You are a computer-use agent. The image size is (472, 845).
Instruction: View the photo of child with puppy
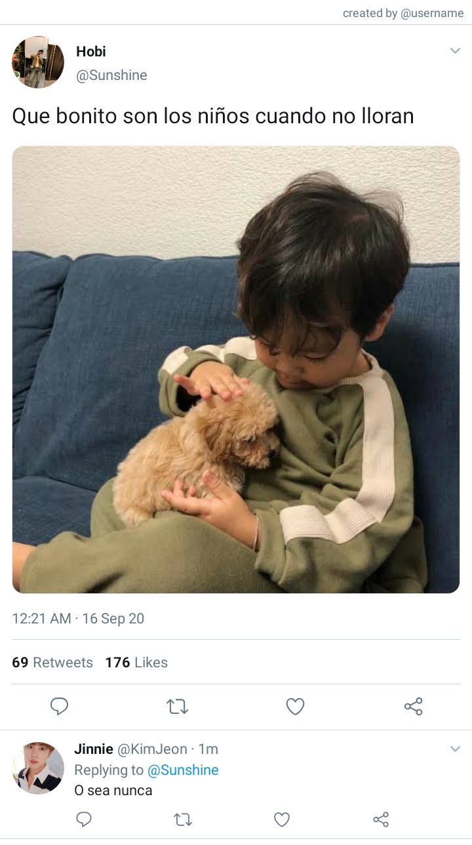(236, 370)
